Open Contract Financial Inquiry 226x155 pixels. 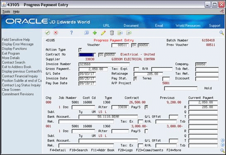click(20, 76)
